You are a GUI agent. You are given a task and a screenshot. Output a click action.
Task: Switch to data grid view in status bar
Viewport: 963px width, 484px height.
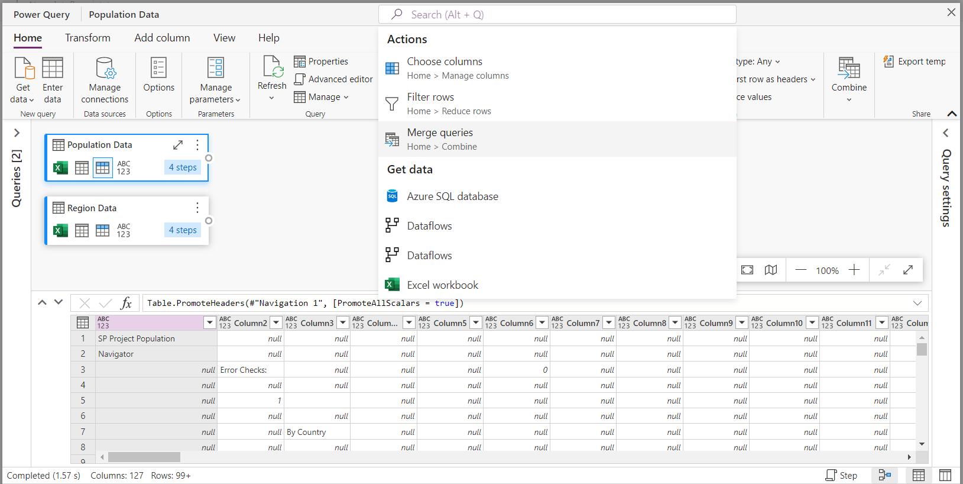(919, 475)
